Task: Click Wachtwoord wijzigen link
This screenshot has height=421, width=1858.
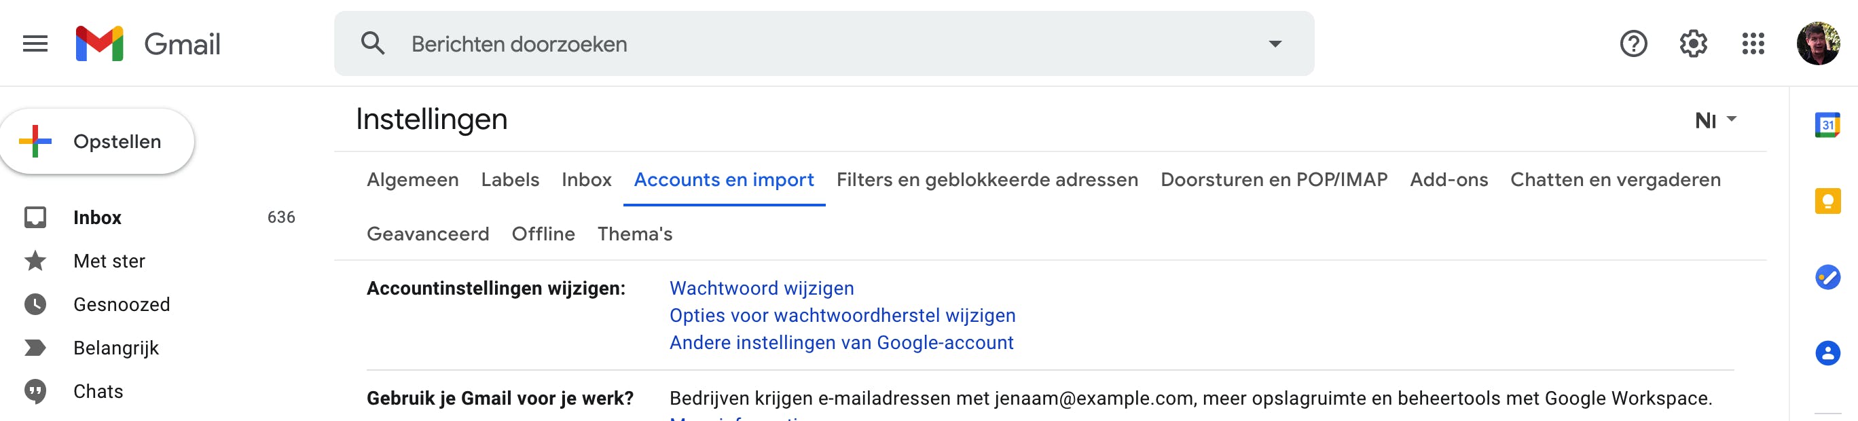Action: [x=761, y=289]
